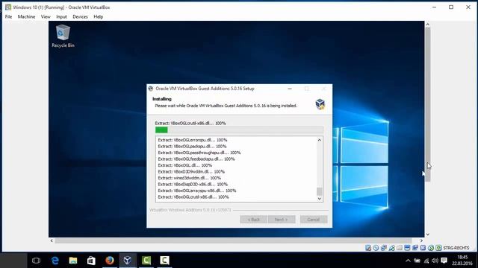Screen dimensions: 478x268
Task: Click Cancel in the Guest Additions setup
Action: point(314,220)
